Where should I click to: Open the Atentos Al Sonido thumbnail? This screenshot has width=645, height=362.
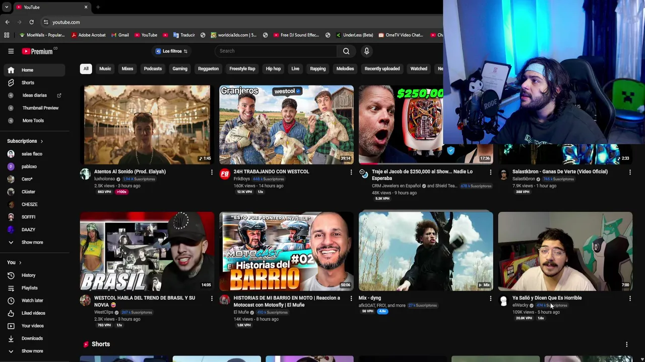pyautogui.click(x=147, y=125)
